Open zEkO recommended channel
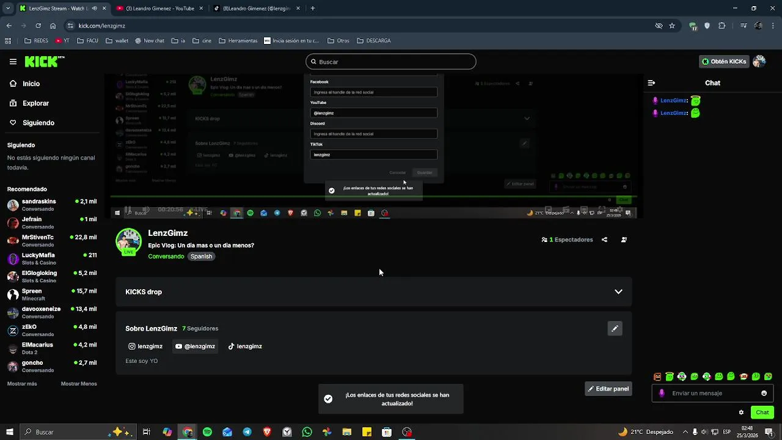This screenshot has width=782, height=440. coord(52,330)
